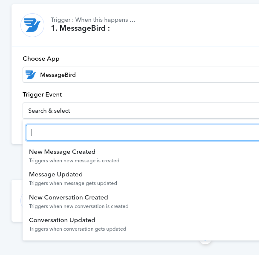Pick 'New Conversation Created' from the list
The image size is (259, 255).
69,197
